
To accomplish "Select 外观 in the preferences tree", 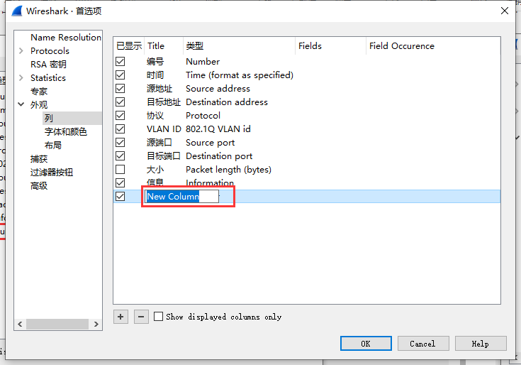I will click(39, 104).
